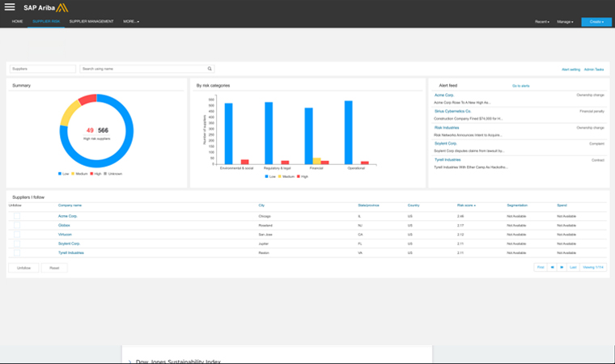Go to next page arrow in pagination

(562, 267)
